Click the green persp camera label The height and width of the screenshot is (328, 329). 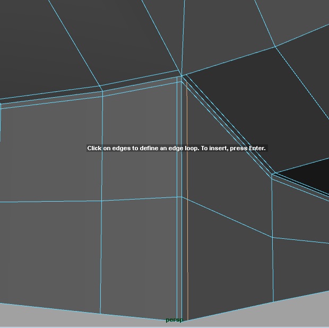175,320
